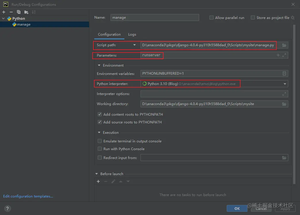Click the PyCharm logo in the title bar

tap(6, 4)
